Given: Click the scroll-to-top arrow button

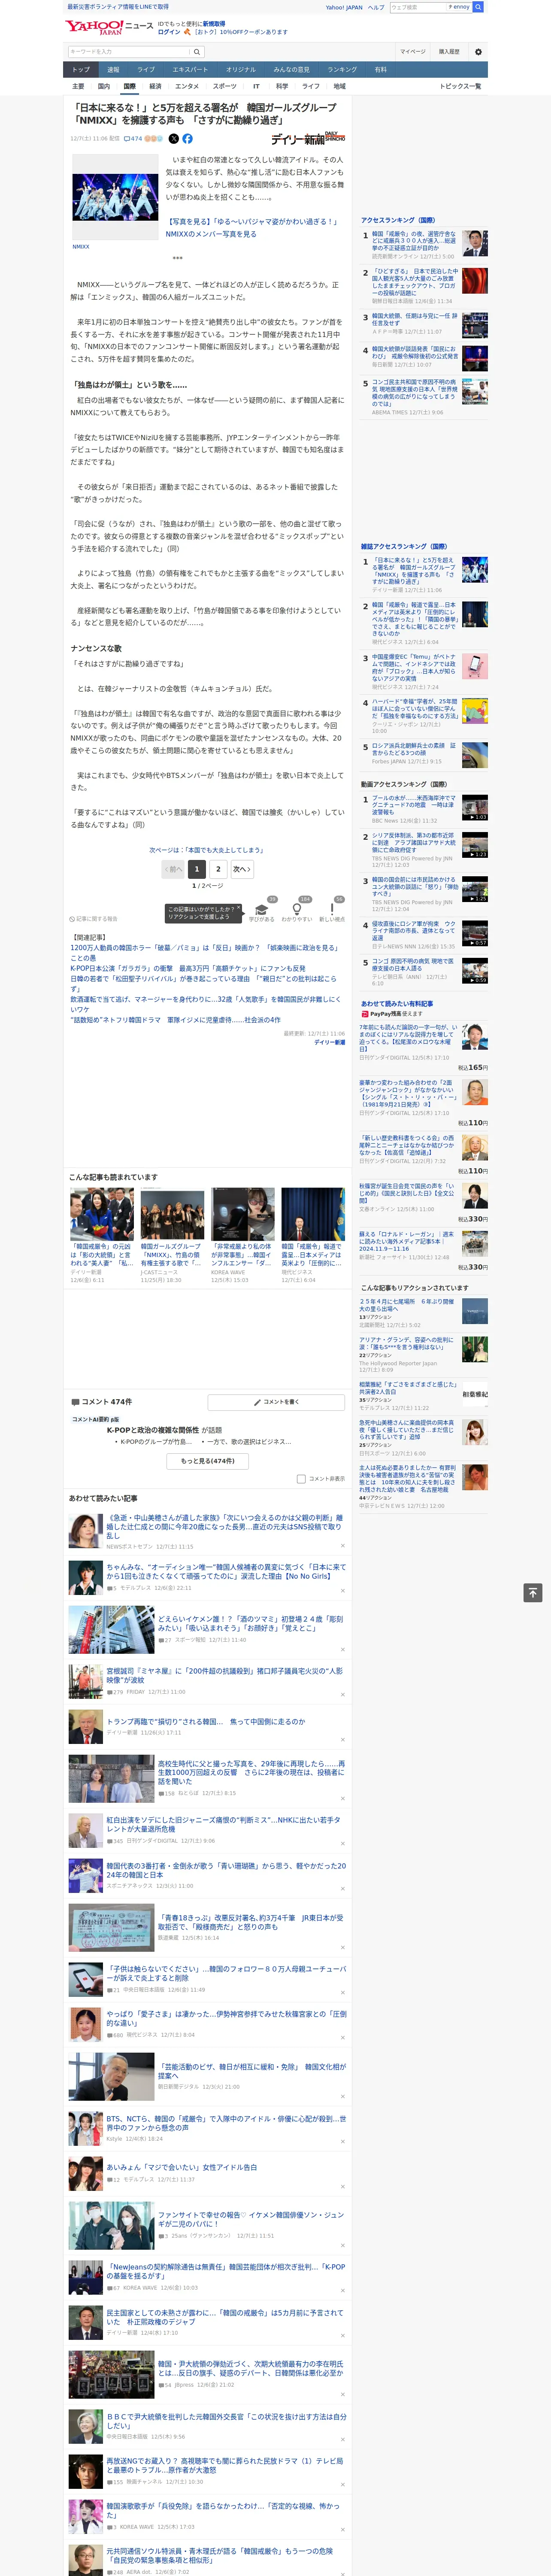Looking at the screenshot, I should coord(533,1592).
